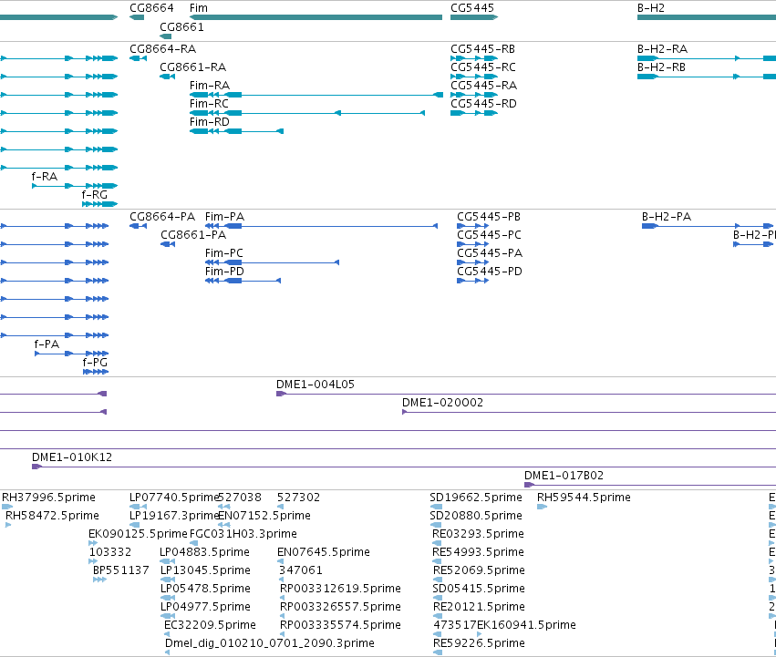776x657 pixels.
Task: Click transcript CG5445-RC
Action: (483, 67)
